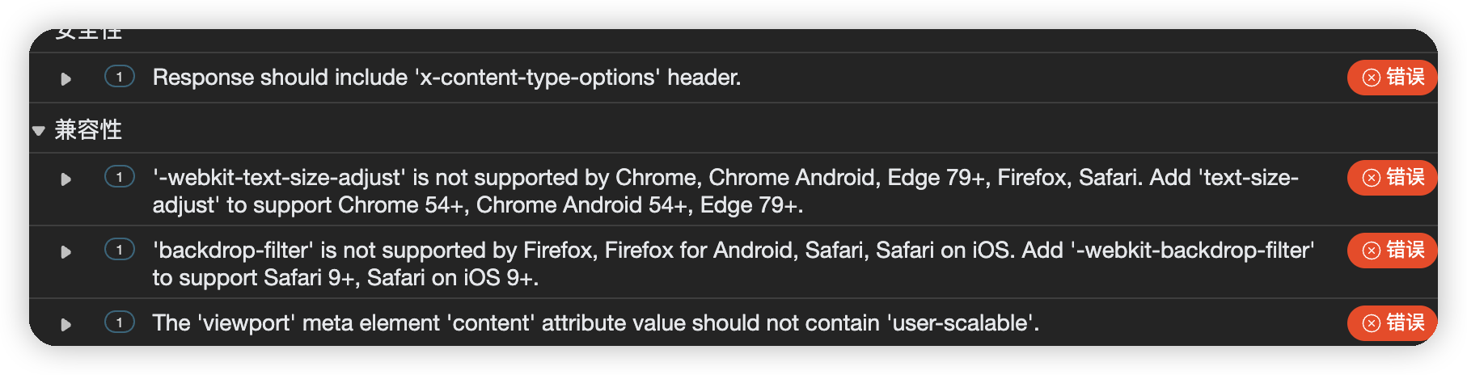Select the 兼容性 category heading

[x=88, y=129]
